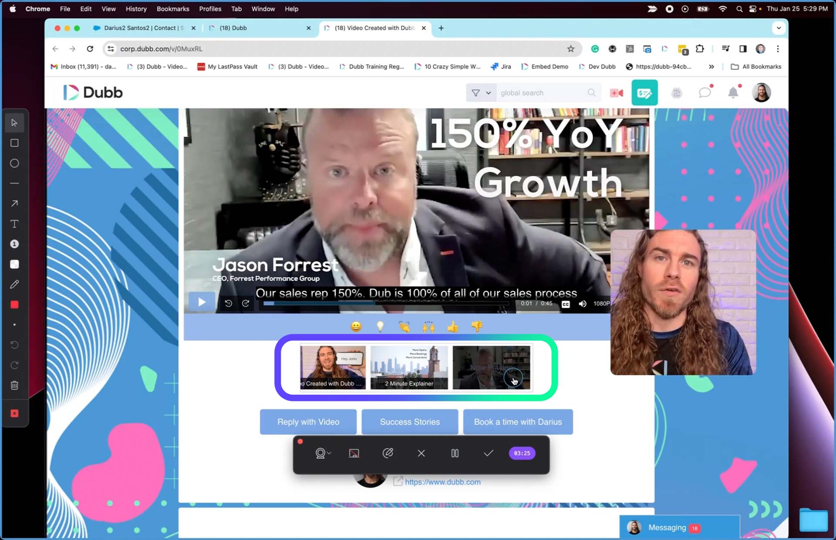Click the Dubb user profile avatar
This screenshot has height=540, width=836.
(761, 93)
